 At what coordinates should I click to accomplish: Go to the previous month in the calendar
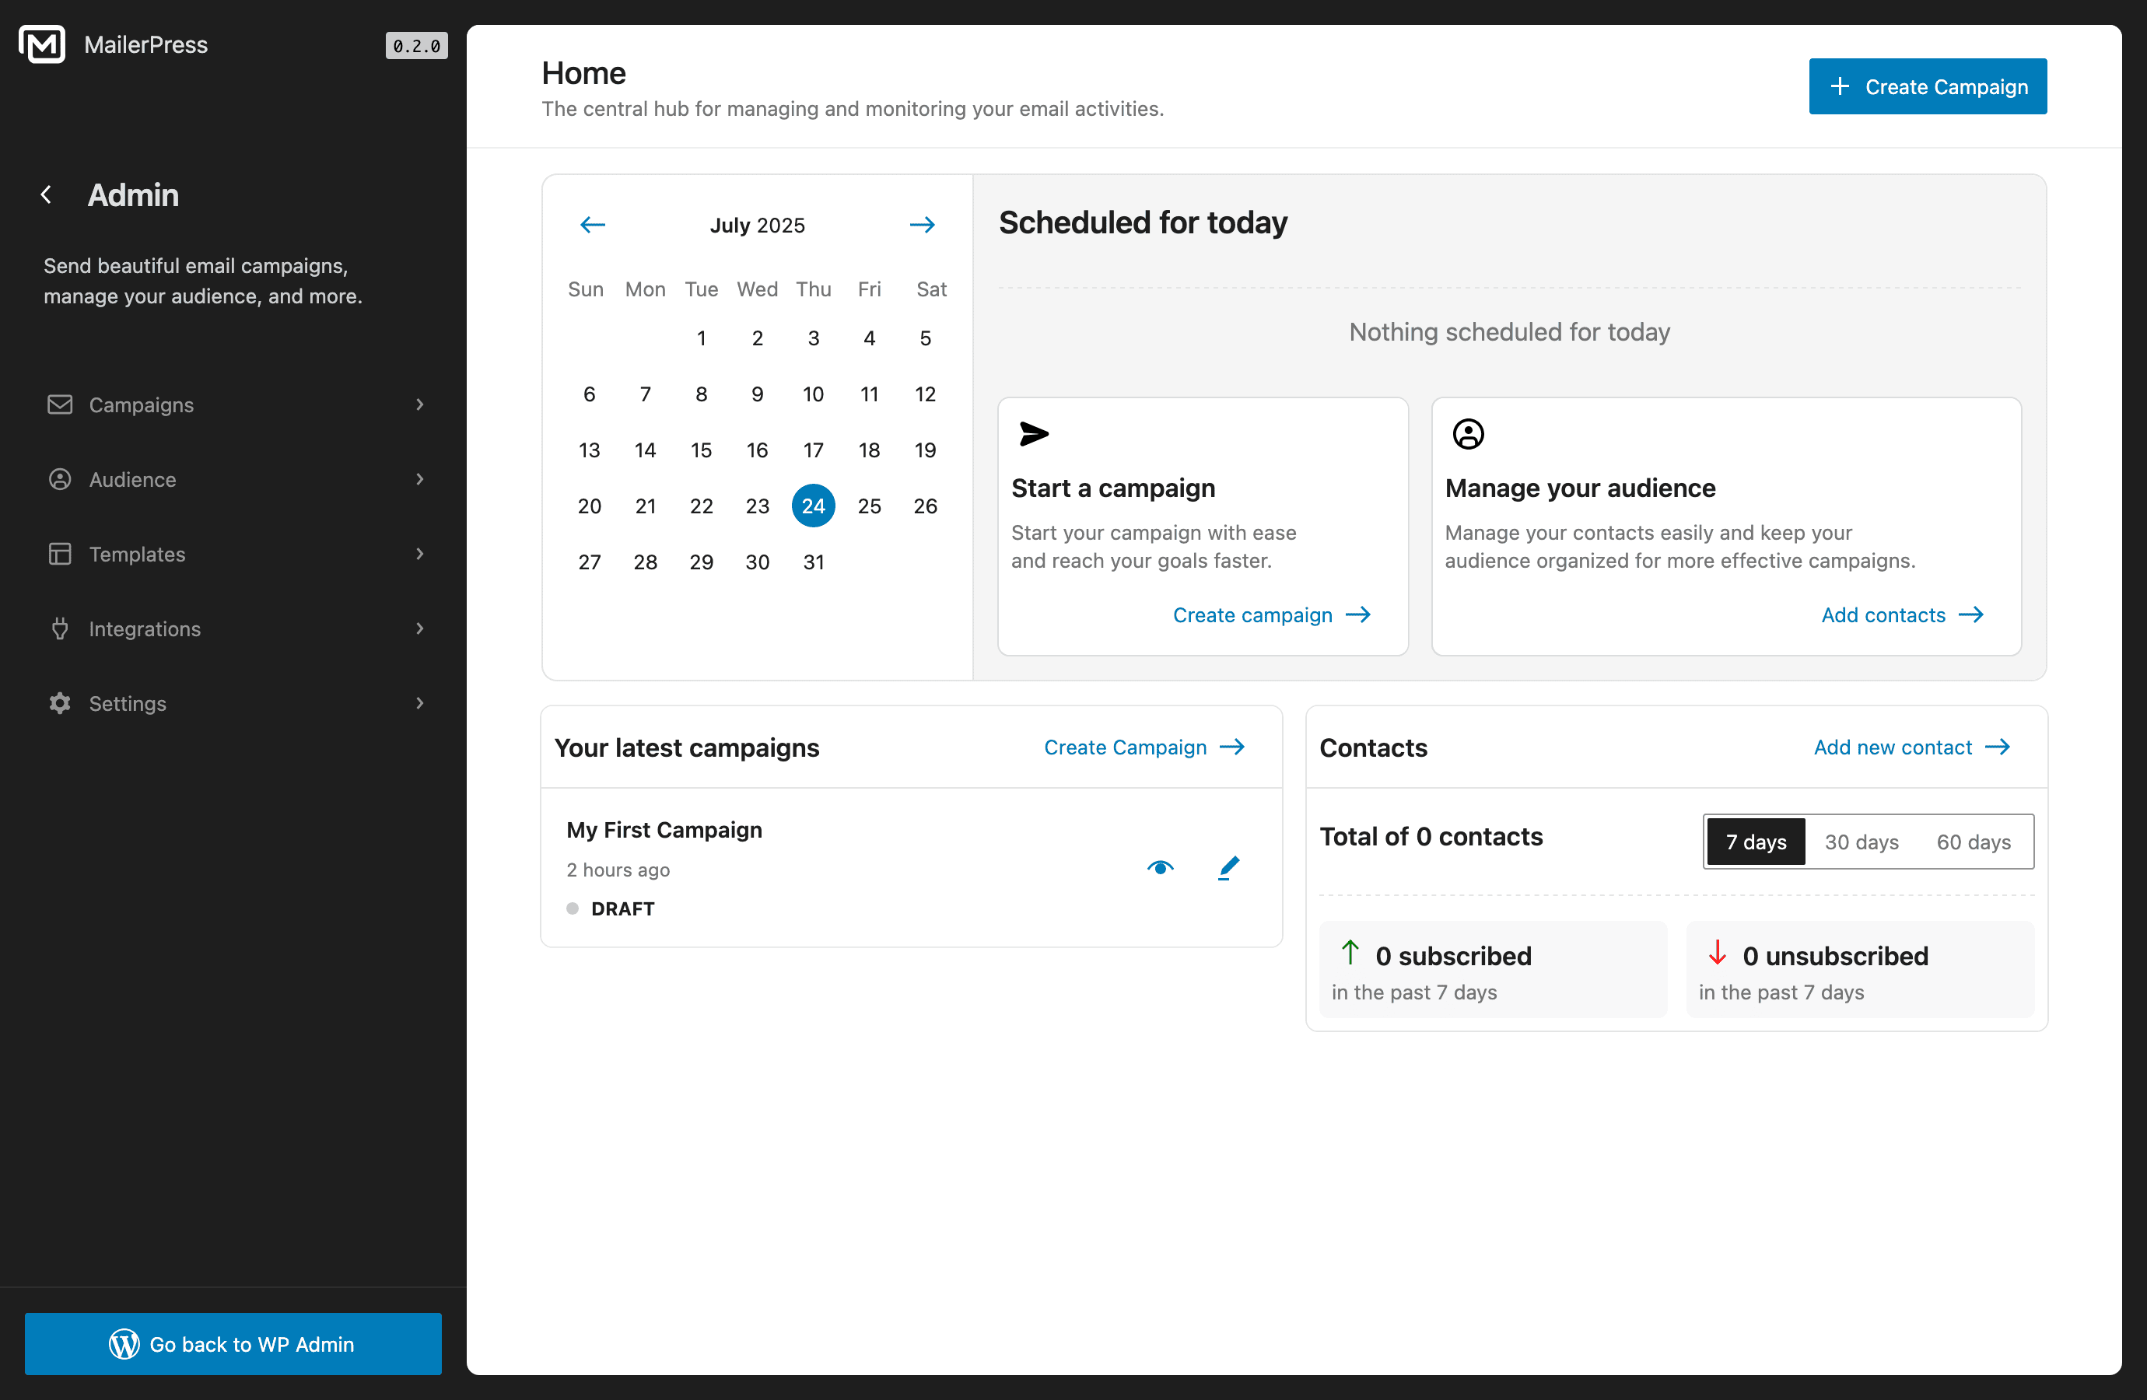click(593, 225)
